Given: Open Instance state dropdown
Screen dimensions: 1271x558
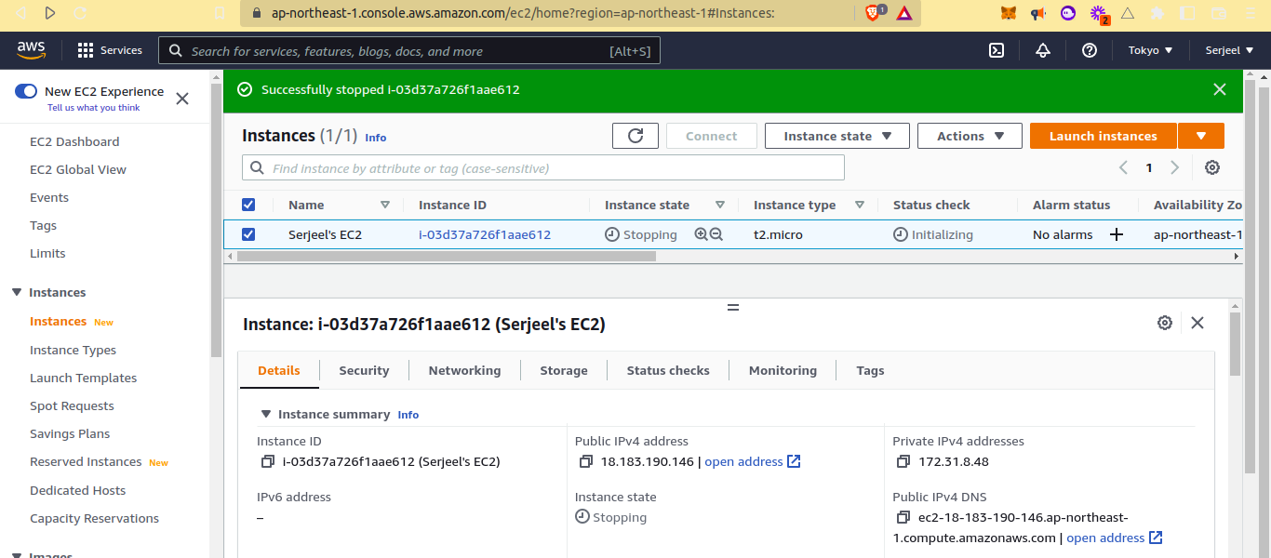Looking at the screenshot, I should point(837,136).
